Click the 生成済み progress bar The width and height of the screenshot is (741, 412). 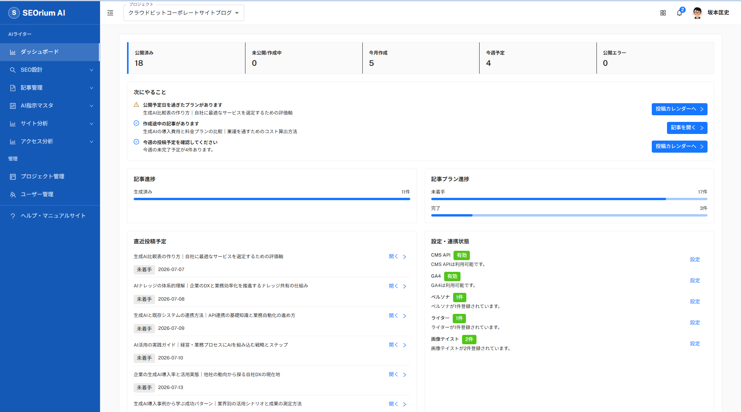click(x=272, y=199)
